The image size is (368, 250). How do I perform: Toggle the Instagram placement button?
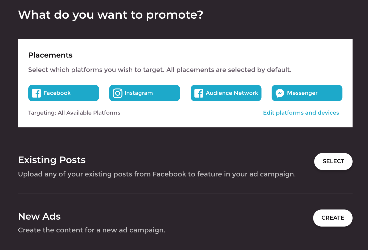145,93
